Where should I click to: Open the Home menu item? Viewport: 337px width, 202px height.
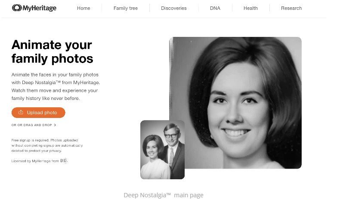[83, 8]
